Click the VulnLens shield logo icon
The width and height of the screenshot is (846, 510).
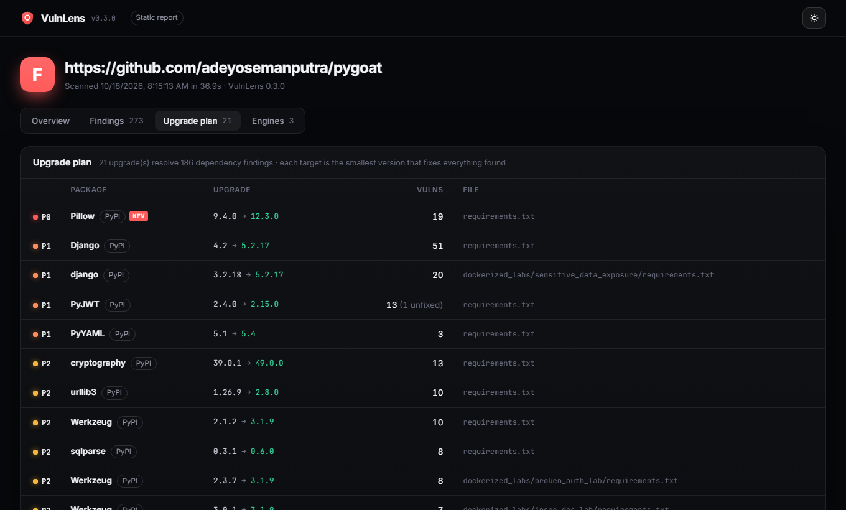[x=27, y=18]
